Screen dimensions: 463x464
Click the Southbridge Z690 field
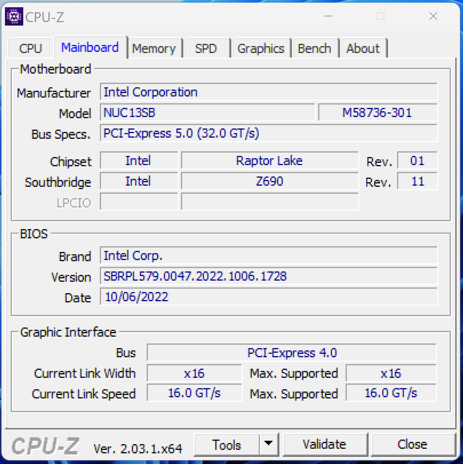(x=269, y=181)
